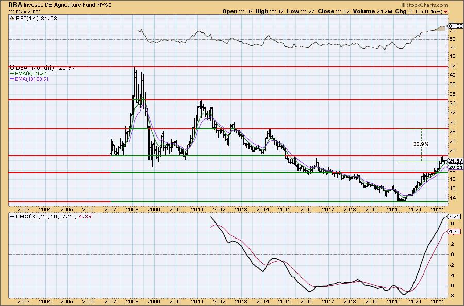Click the copyright symbol of StockCharts.com

403,5
